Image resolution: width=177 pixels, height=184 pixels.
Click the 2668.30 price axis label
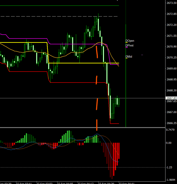coord(171,90)
